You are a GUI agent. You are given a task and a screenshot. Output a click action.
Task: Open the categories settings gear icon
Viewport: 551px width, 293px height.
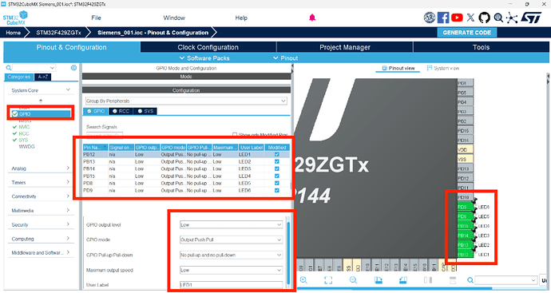[73, 68]
